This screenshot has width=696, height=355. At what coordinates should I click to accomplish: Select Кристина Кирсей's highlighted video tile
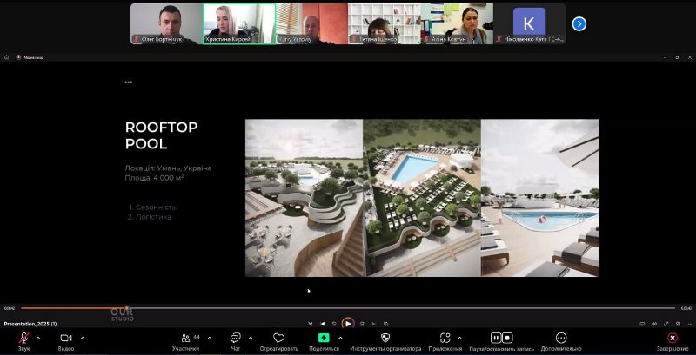pyautogui.click(x=239, y=24)
